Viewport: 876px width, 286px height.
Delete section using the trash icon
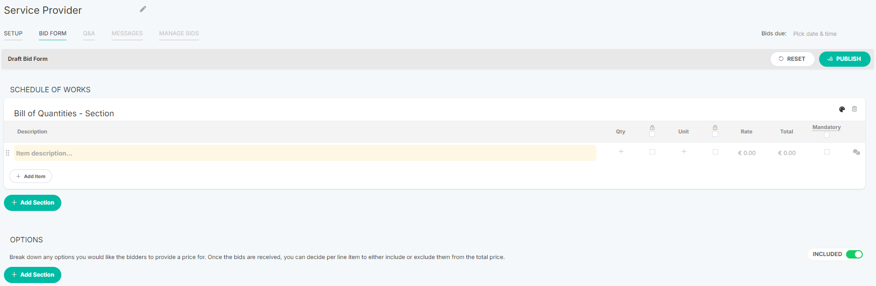tap(854, 109)
